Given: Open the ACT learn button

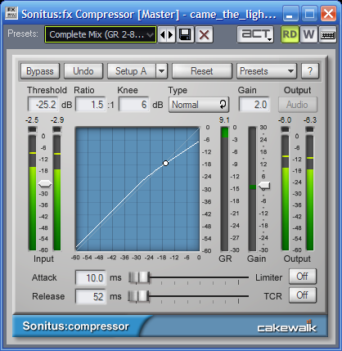Looking at the screenshot, I should click(x=255, y=34).
